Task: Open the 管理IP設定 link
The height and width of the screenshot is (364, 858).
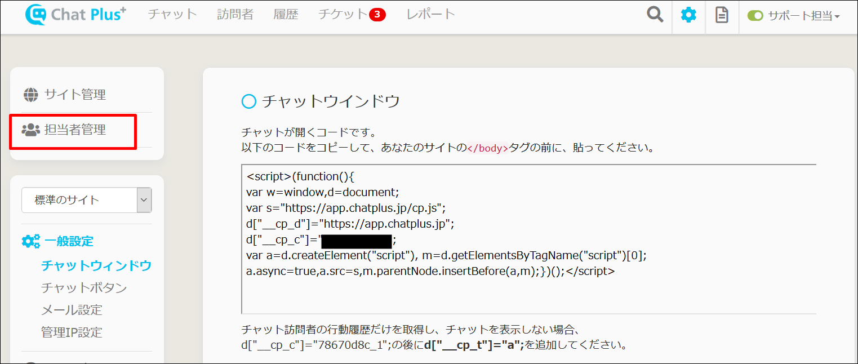Action: tap(72, 332)
